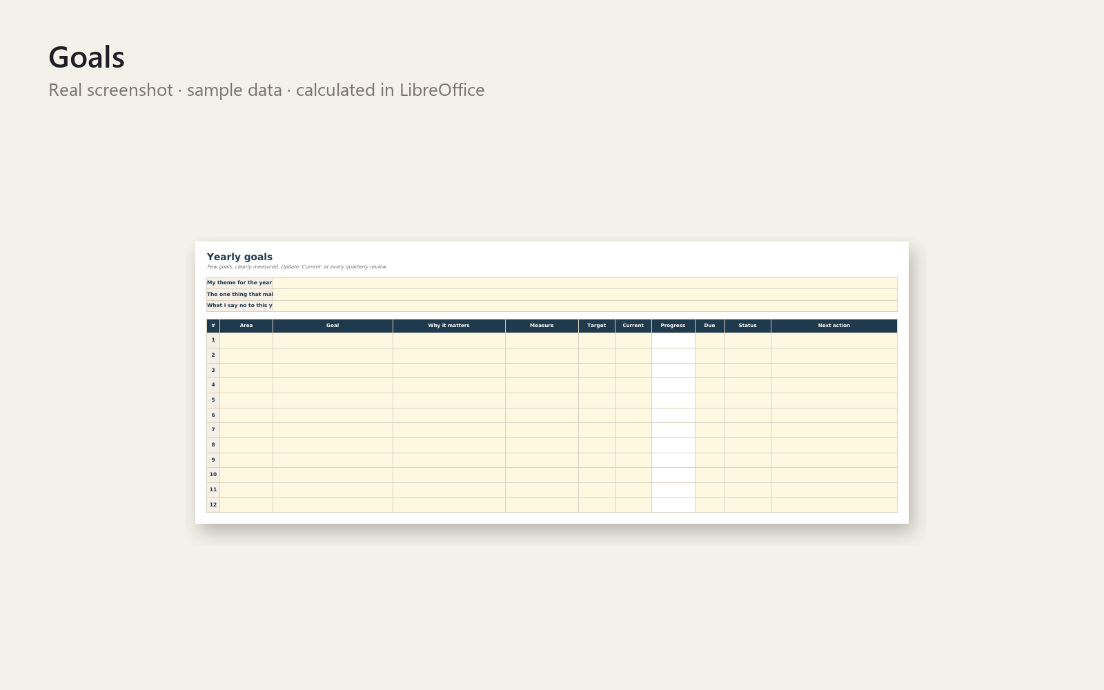Click the Status cell in row 7
Screen dimensions: 1104x690
pos(748,430)
